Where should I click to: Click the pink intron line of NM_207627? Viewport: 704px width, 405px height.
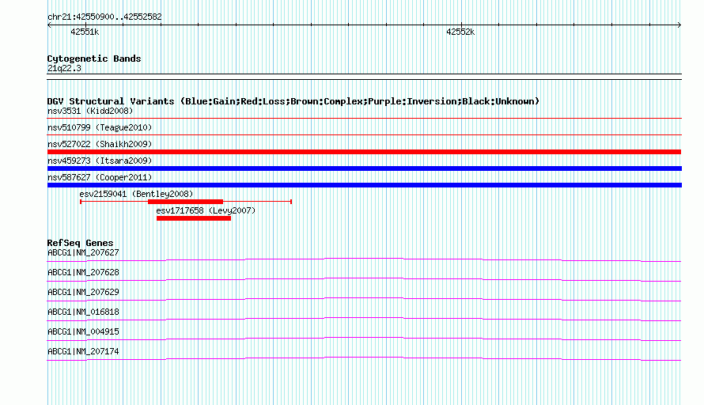(364, 259)
